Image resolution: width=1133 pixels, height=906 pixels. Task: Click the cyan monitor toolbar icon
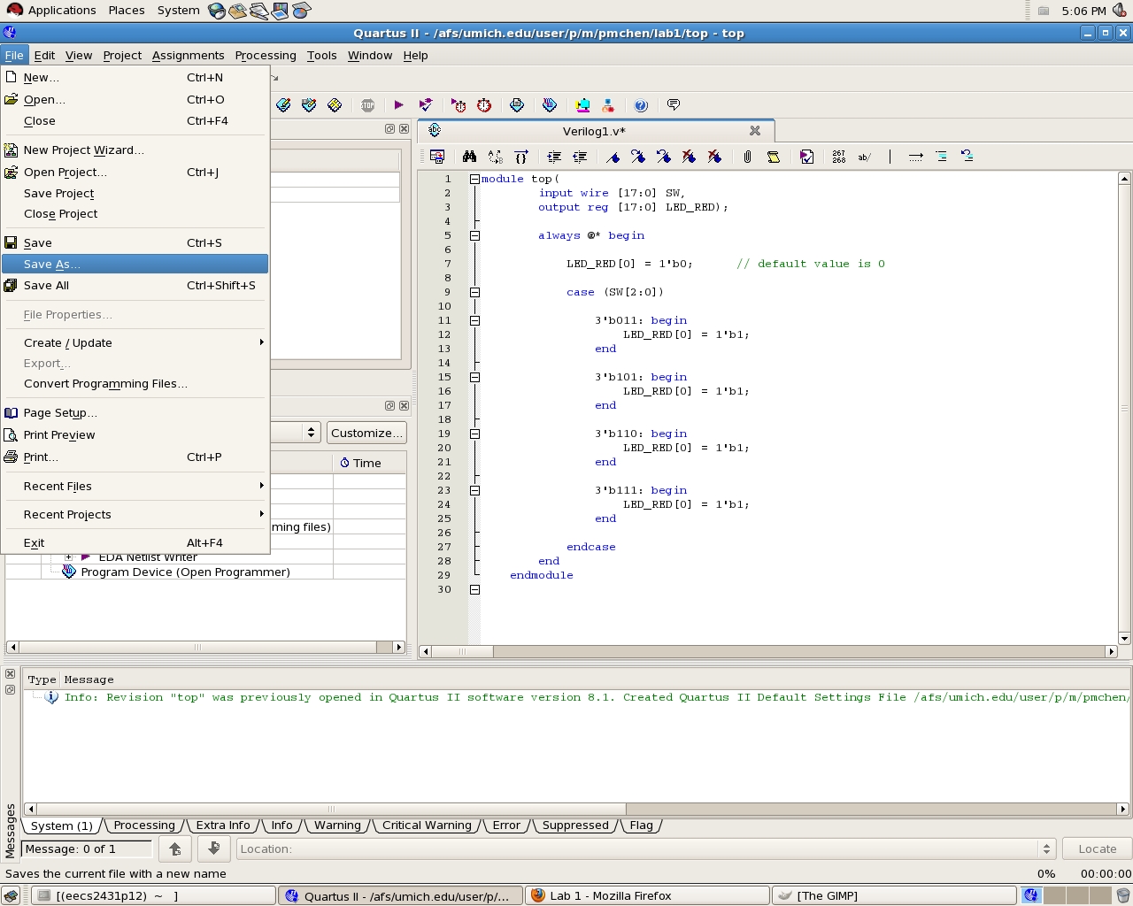pyautogui.click(x=582, y=105)
